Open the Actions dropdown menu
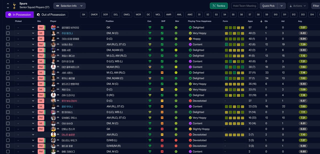The image size is (320, 154). 298,6
